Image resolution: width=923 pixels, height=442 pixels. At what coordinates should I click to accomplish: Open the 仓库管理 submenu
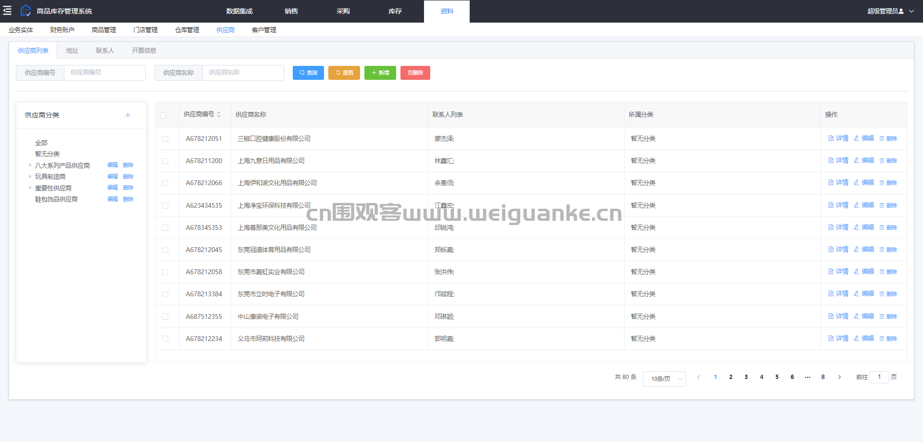[x=187, y=30]
